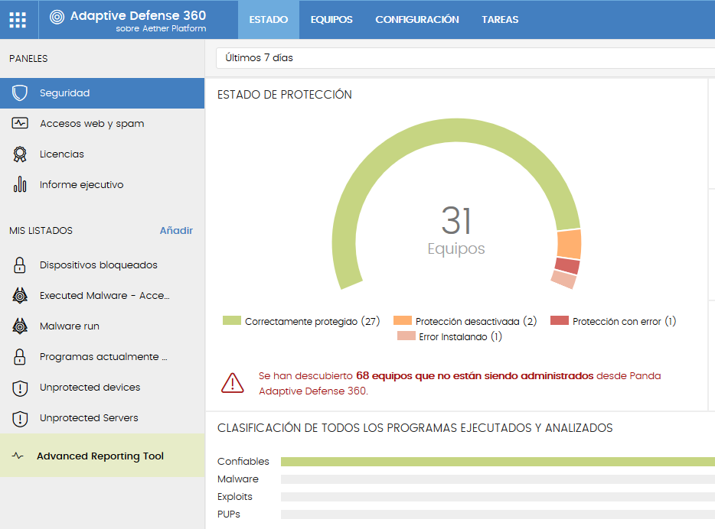The height and width of the screenshot is (529, 715).
Task: Open the Últimos 7 días period dropdown
Action: coord(465,58)
